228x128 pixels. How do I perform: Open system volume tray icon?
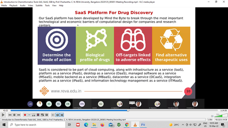191,125
